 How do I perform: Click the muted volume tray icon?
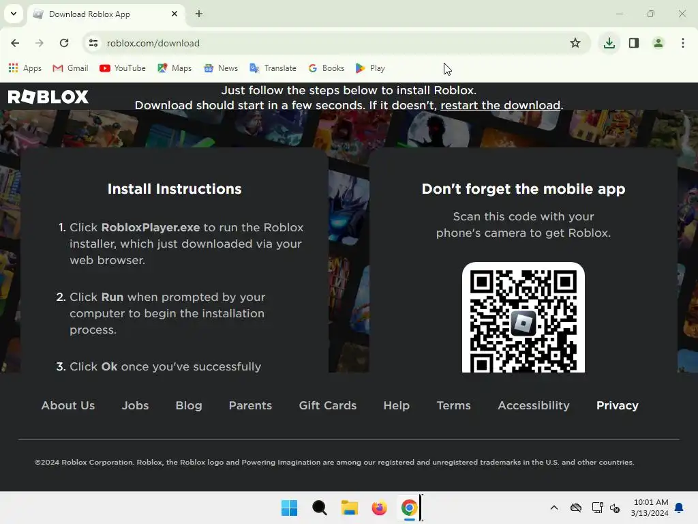pyautogui.click(x=616, y=508)
